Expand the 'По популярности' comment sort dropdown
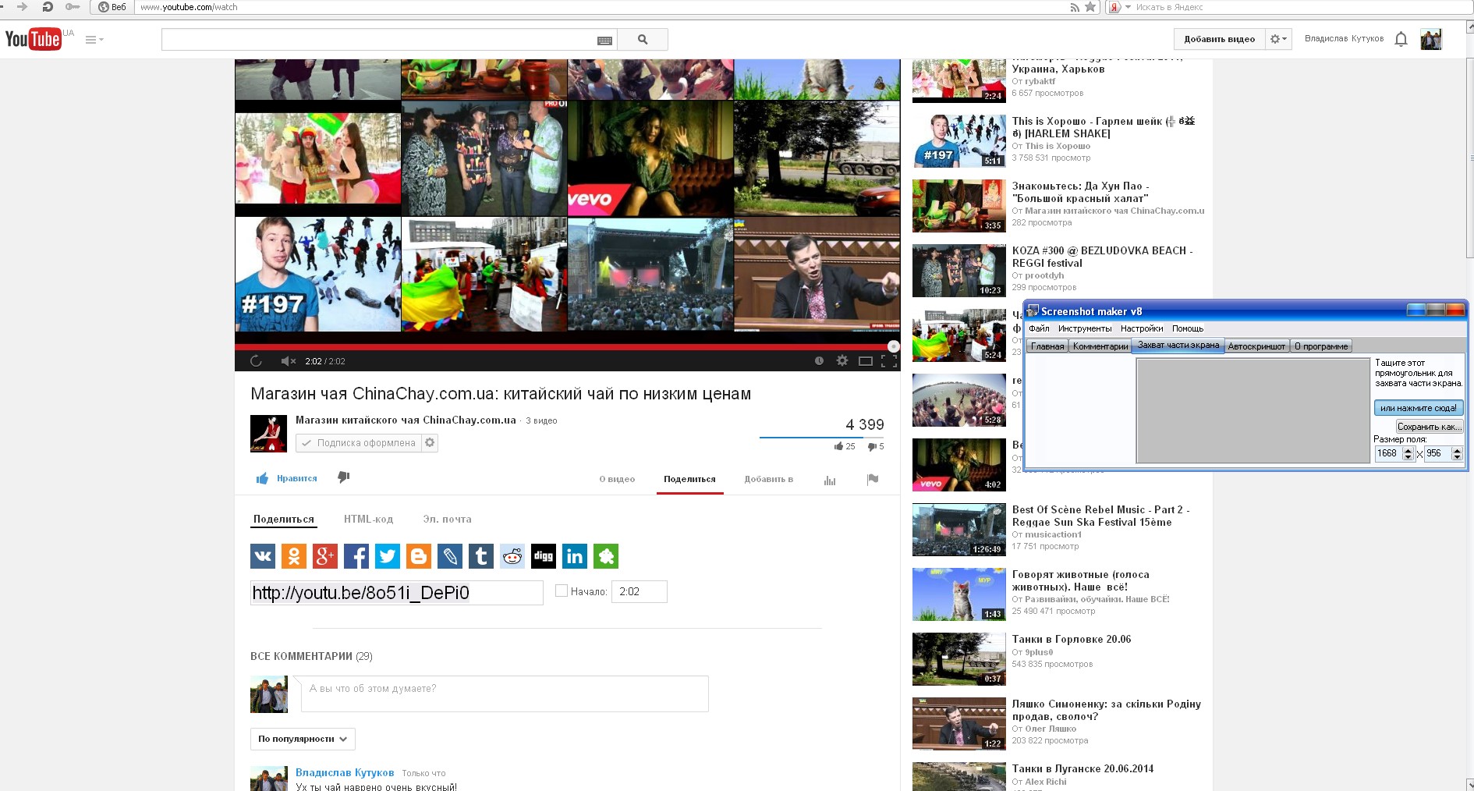1474x791 pixels. [x=303, y=739]
